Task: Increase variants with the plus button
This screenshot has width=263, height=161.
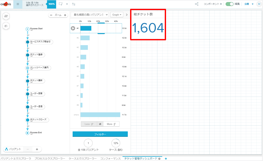Action: click(x=37, y=149)
